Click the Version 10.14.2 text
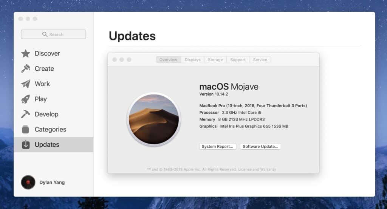The height and width of the screenshot is (209, 387). coord(214,94)
